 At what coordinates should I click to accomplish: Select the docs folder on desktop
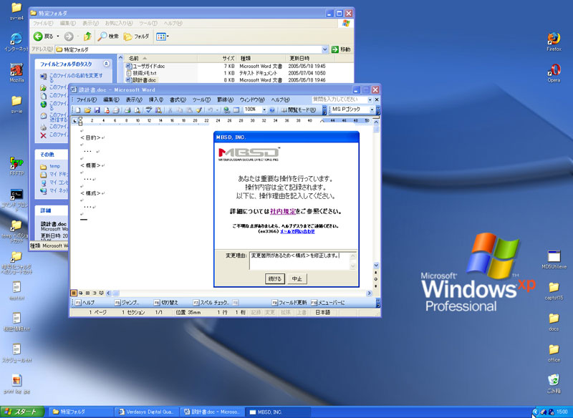[554, 321]
